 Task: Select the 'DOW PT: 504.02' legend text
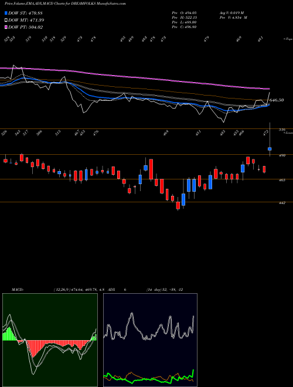[26, 27]
